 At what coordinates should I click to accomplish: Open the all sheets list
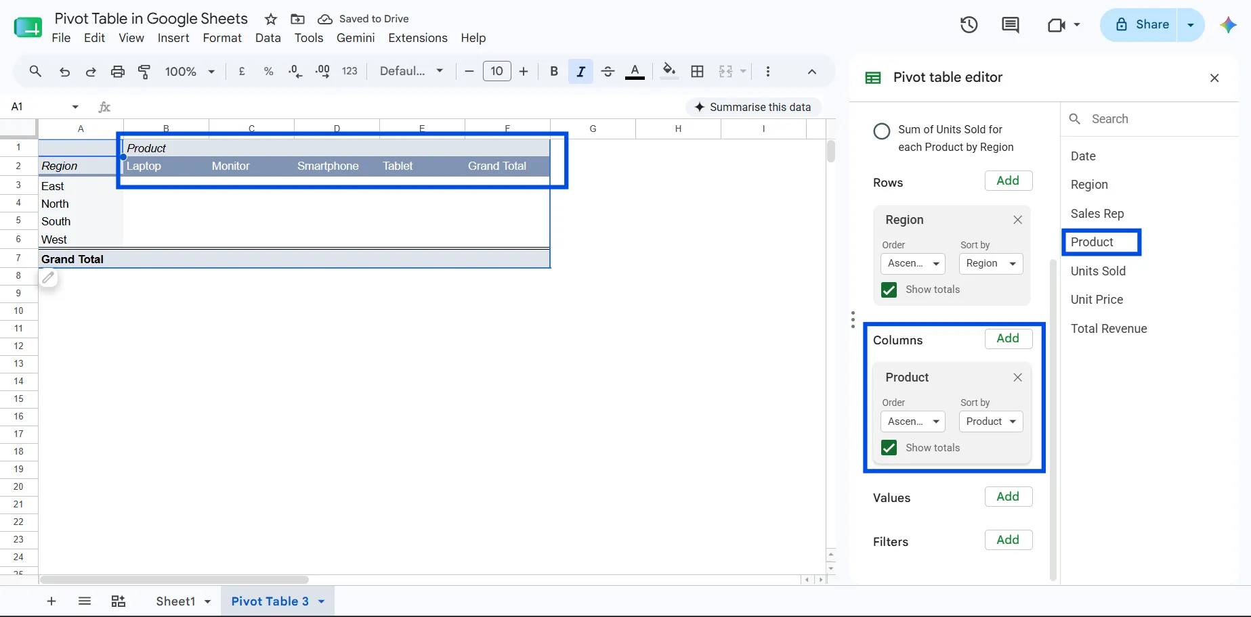[84, 601]
